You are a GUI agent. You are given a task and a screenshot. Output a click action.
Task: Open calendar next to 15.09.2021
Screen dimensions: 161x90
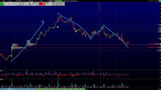(x=35, y=1)
